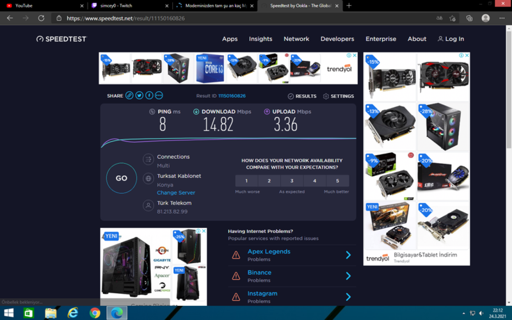This screenshot has height=320, width=512.
Task: Close the bottom-left PC ad
Action: (x=204, y=231)
